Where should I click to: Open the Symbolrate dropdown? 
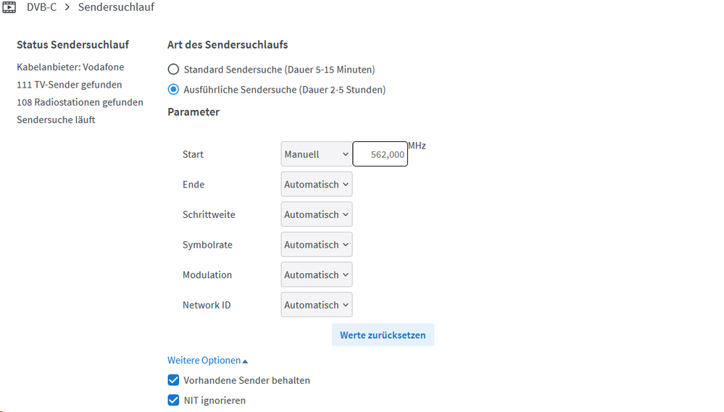pyautogui.click(x=317, y=245)
